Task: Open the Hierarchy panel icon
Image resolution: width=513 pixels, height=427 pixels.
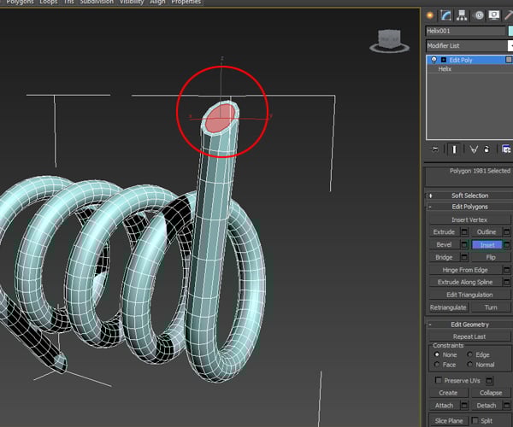Action: (463, 15)
